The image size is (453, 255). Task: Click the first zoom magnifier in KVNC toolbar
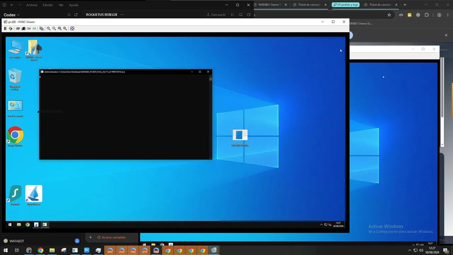click(x=48, y=28)
